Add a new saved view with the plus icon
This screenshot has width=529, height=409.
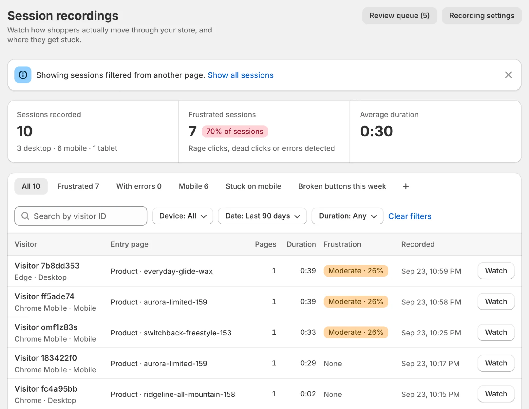click(406, 186)
